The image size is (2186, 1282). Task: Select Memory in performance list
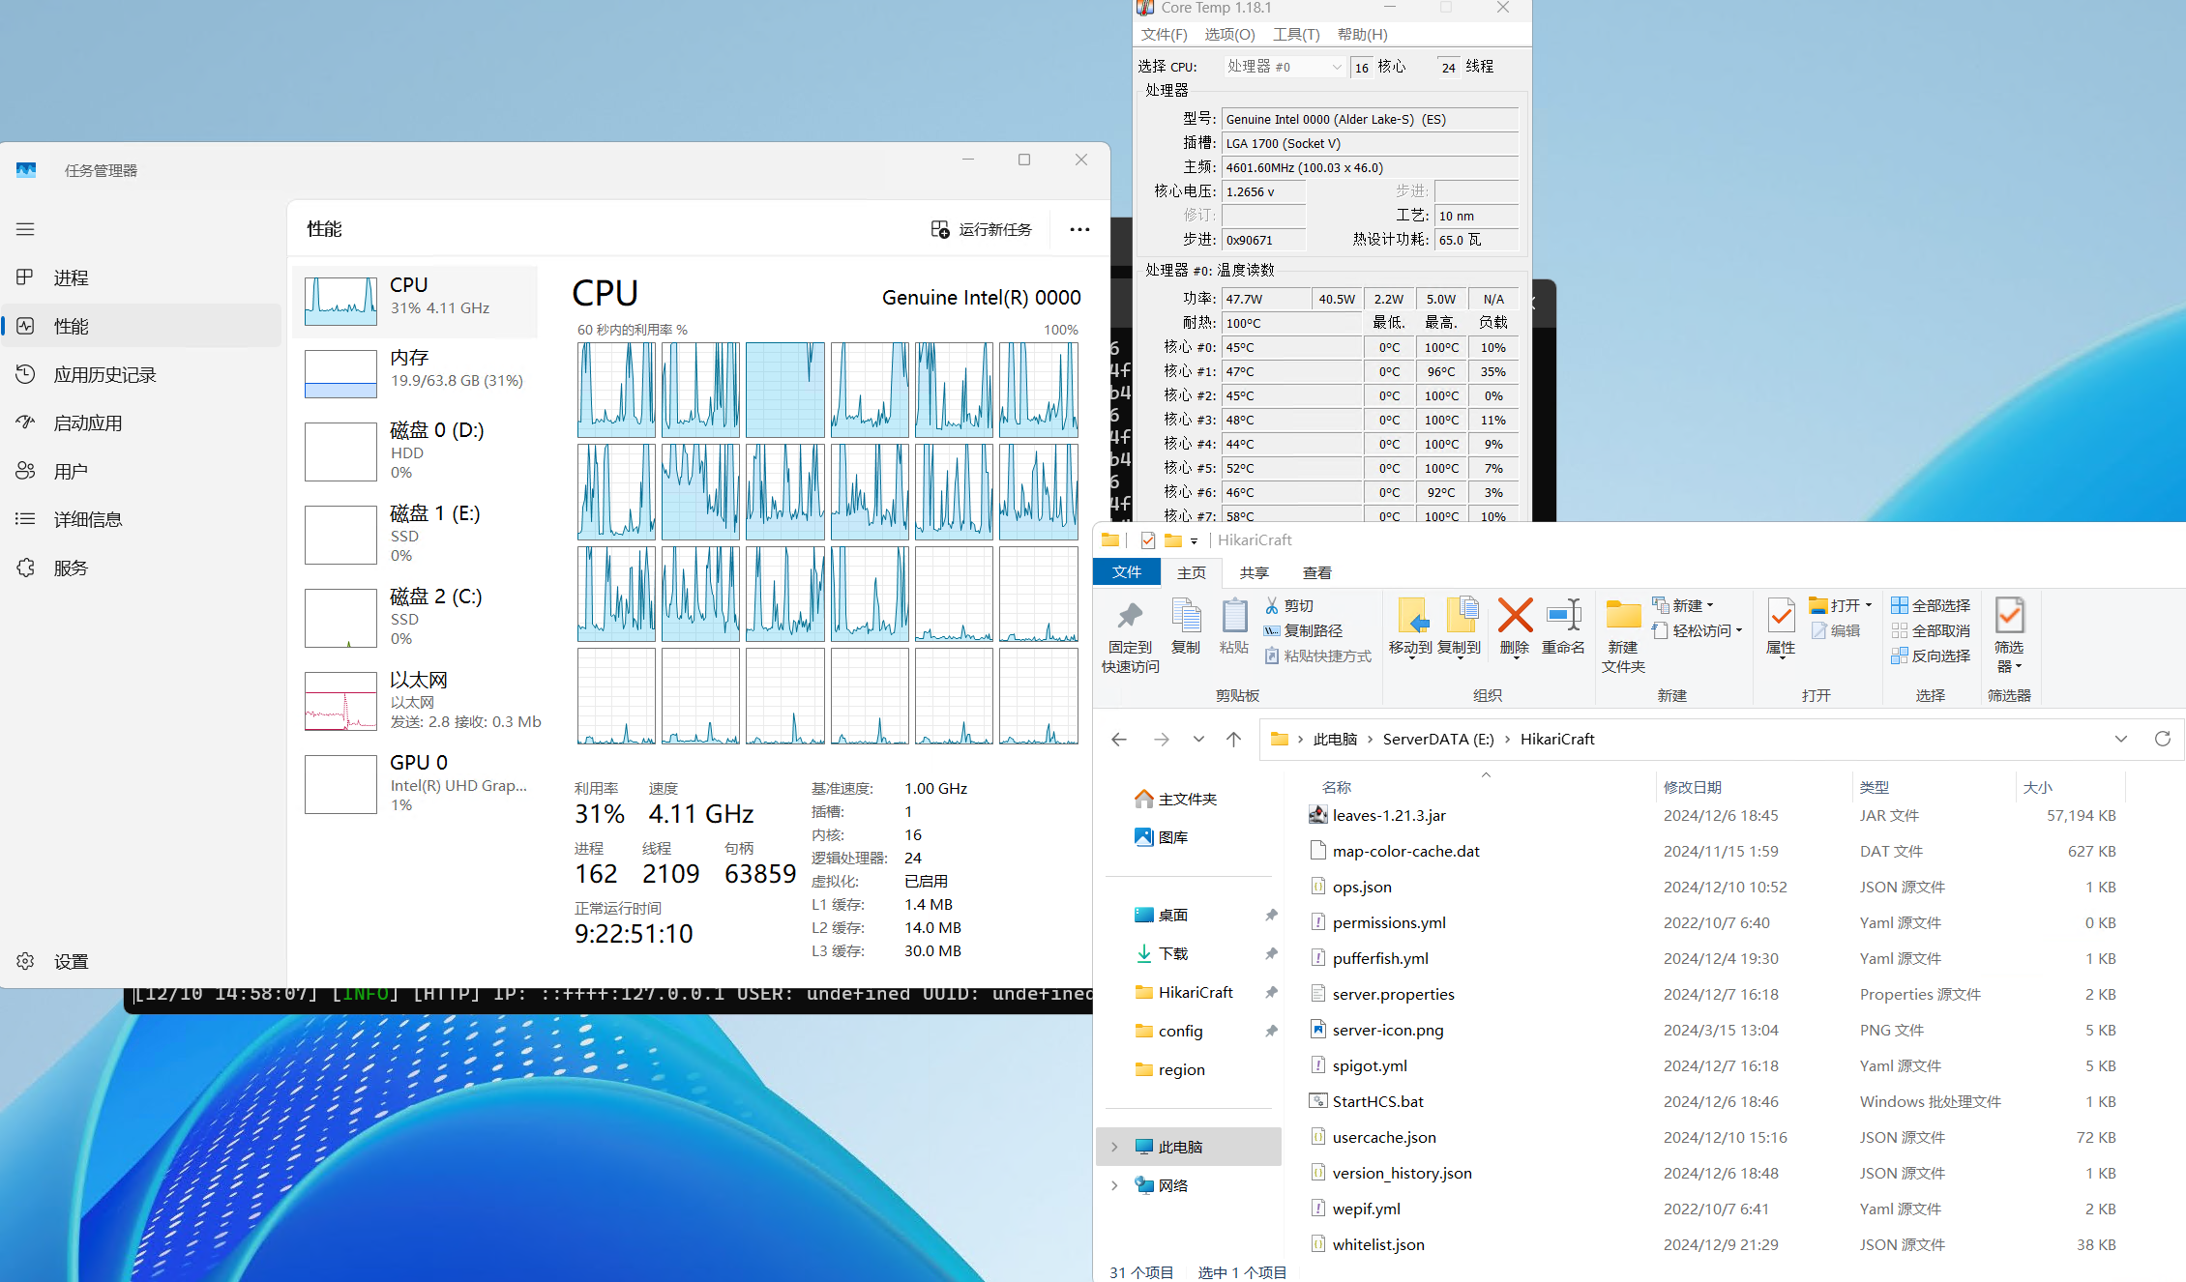click(416, 369)
